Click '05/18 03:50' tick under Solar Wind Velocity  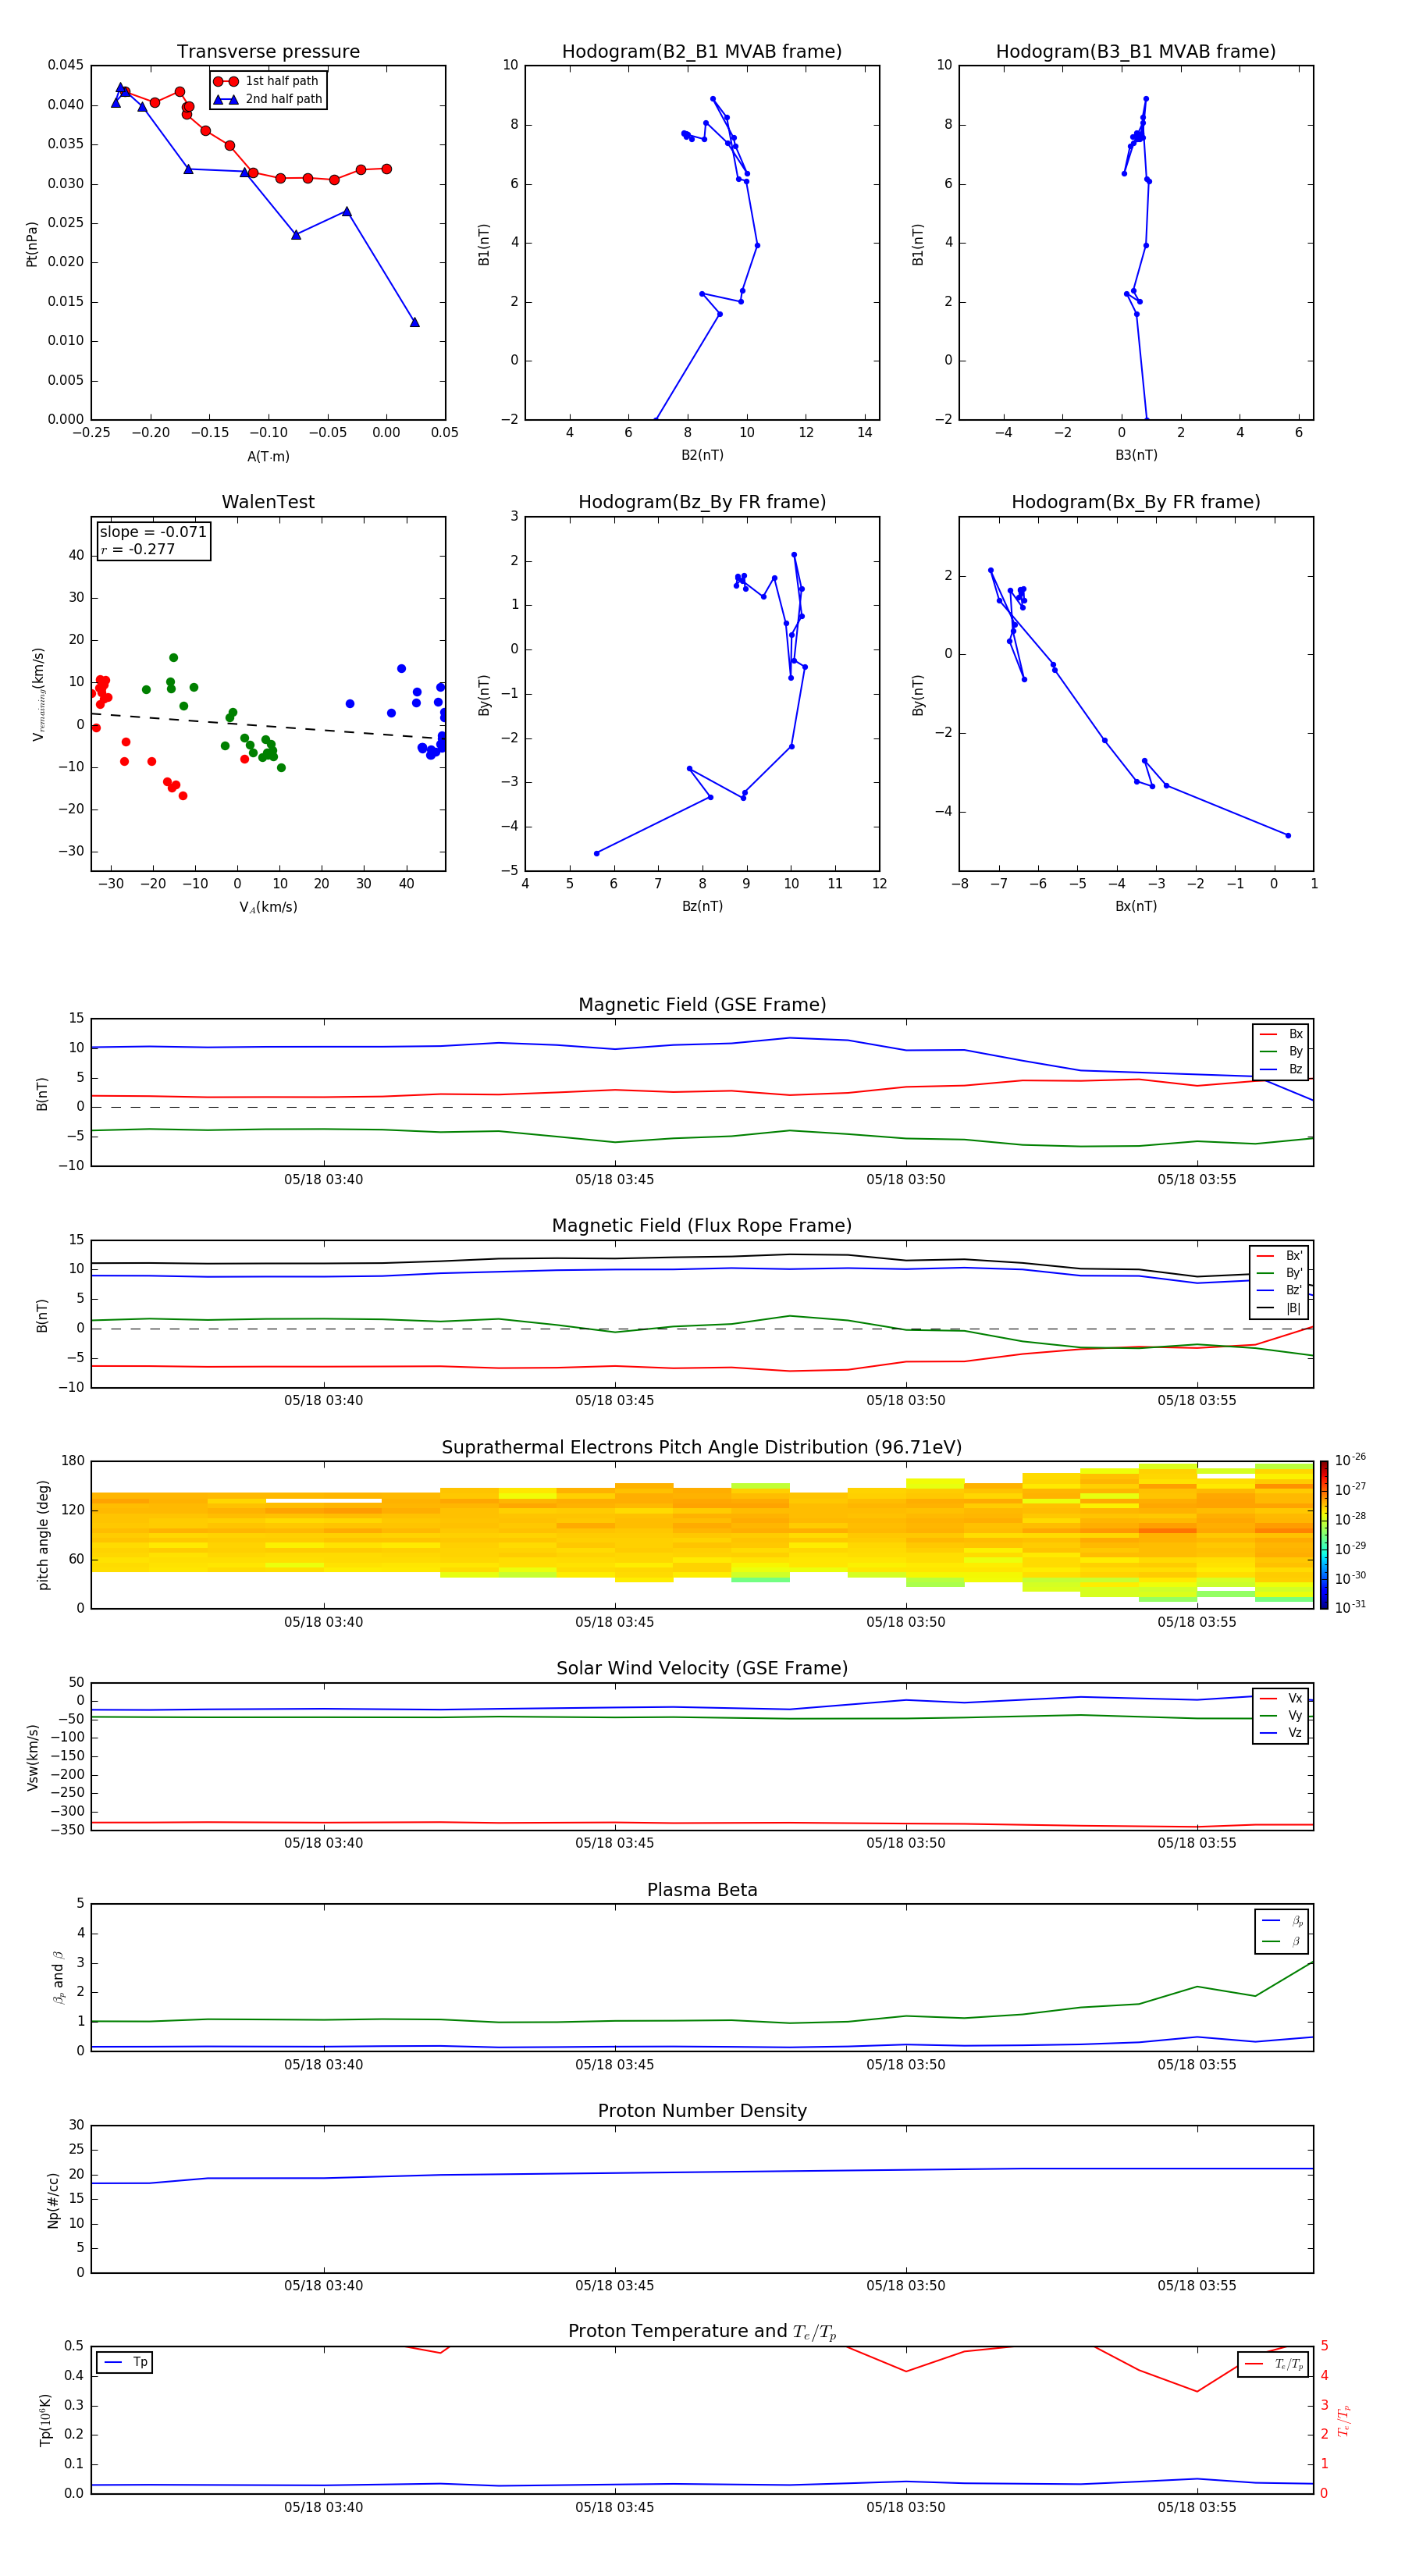click(906, 1843)
